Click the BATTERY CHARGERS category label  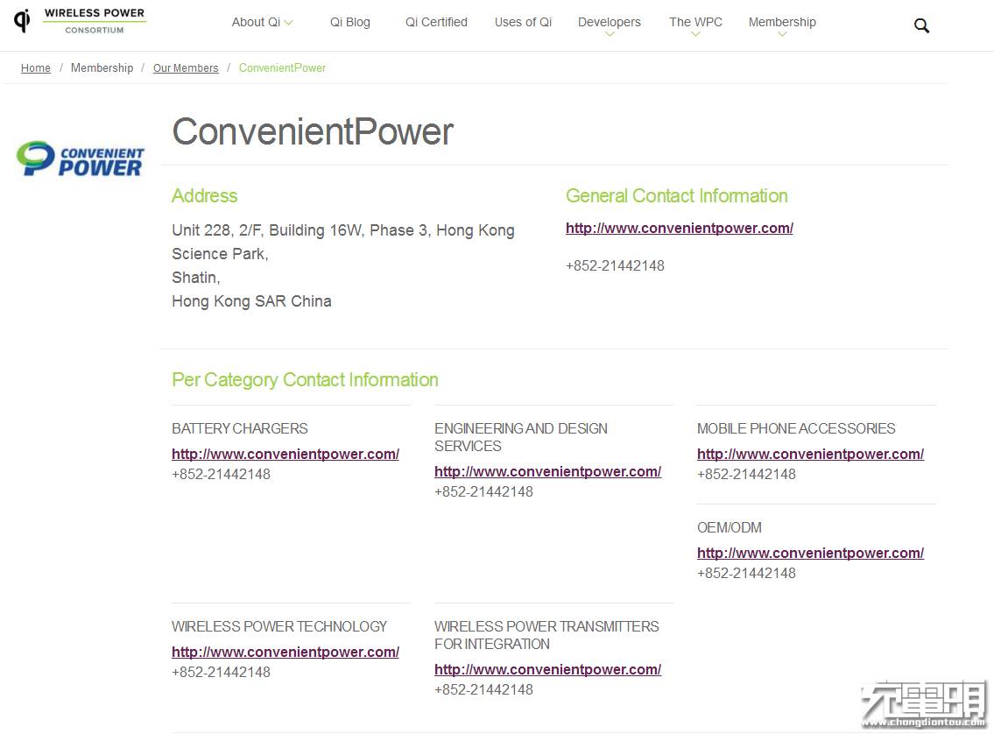[x=240, y=428]
